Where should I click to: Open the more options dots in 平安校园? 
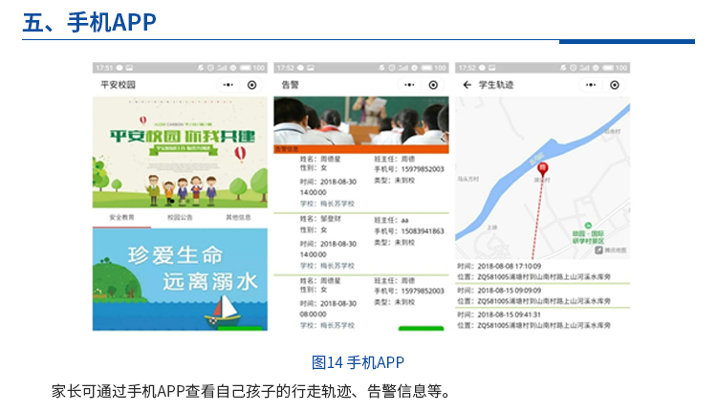[228, 84]
